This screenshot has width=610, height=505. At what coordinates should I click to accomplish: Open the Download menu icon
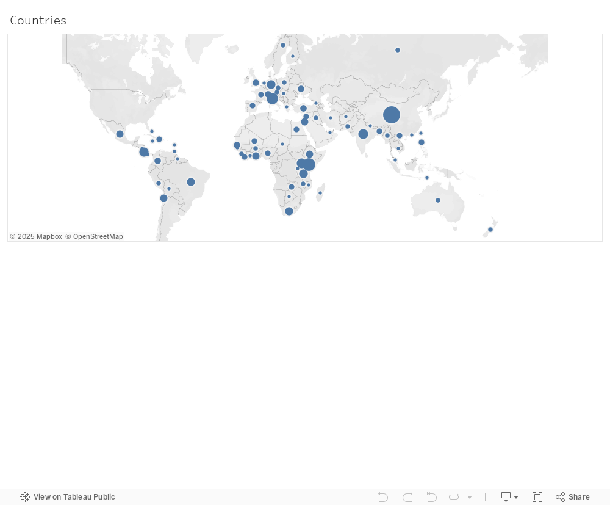pyautogui.click(x=509, y=497)
